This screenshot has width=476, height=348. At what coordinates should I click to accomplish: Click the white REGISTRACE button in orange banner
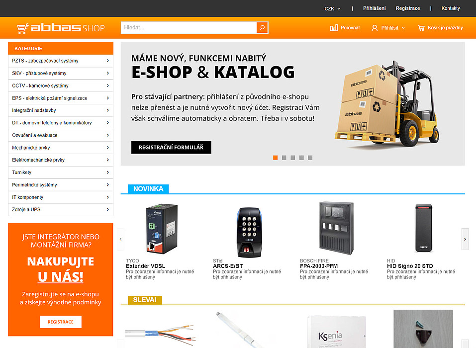tap(60, 322)
